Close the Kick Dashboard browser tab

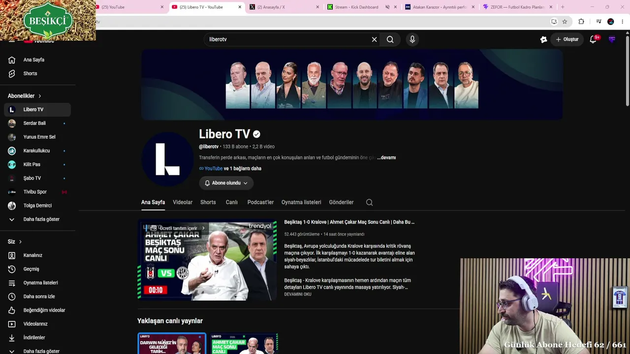(x=395, y=7)
